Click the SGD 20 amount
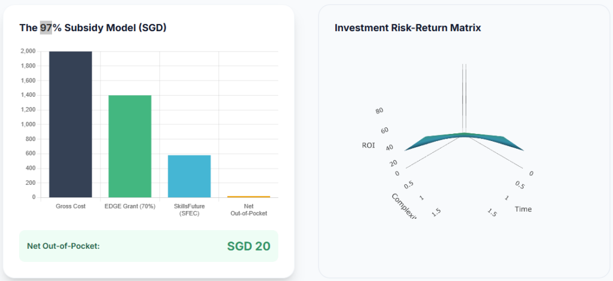Viewport: 613px width, 281px height. [248, 246]
